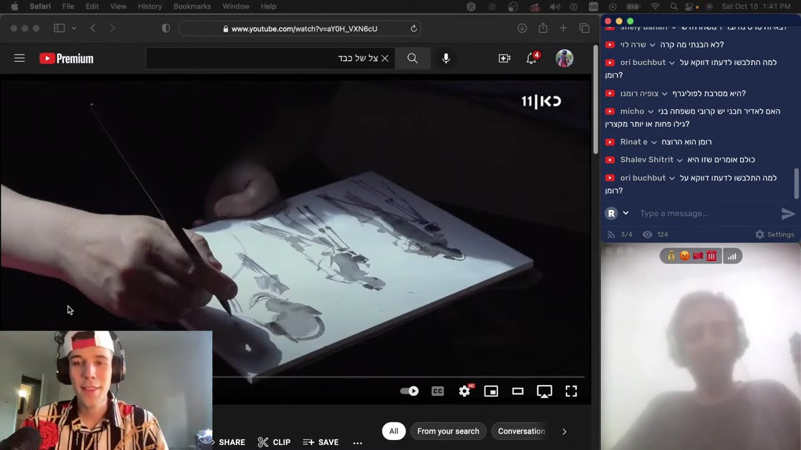Open the more actions ellipsis menu

coord(357,442)
